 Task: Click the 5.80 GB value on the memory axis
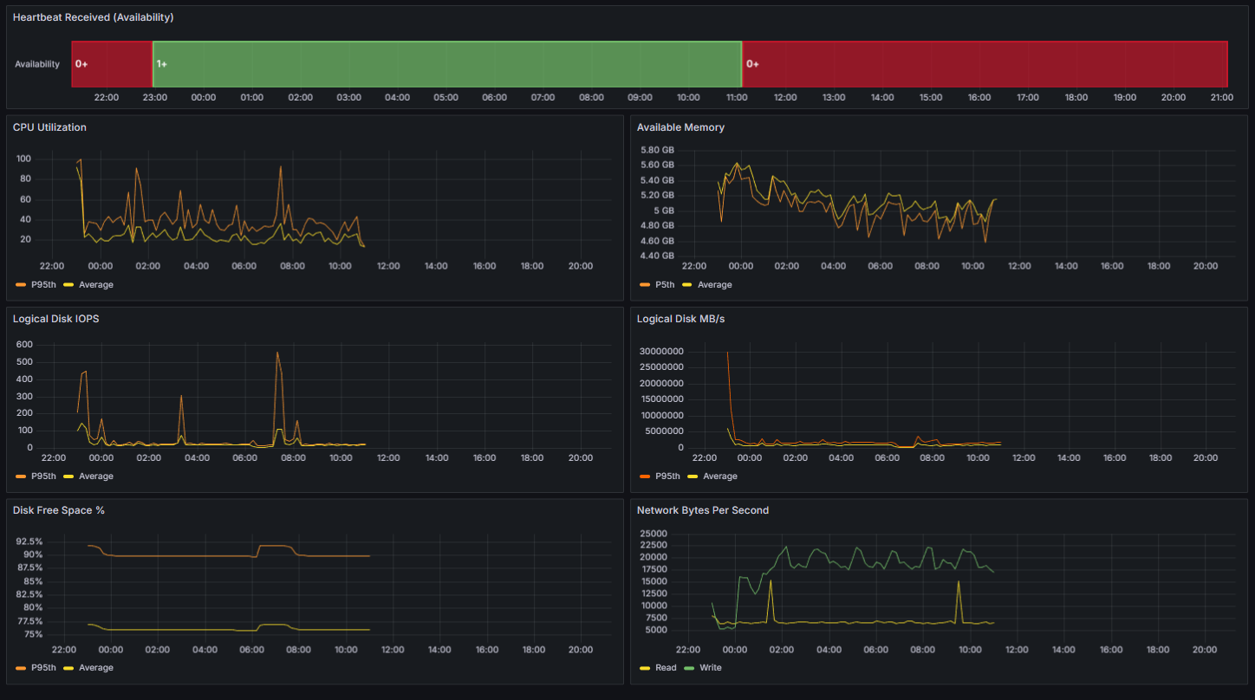(x=657, y=150)
